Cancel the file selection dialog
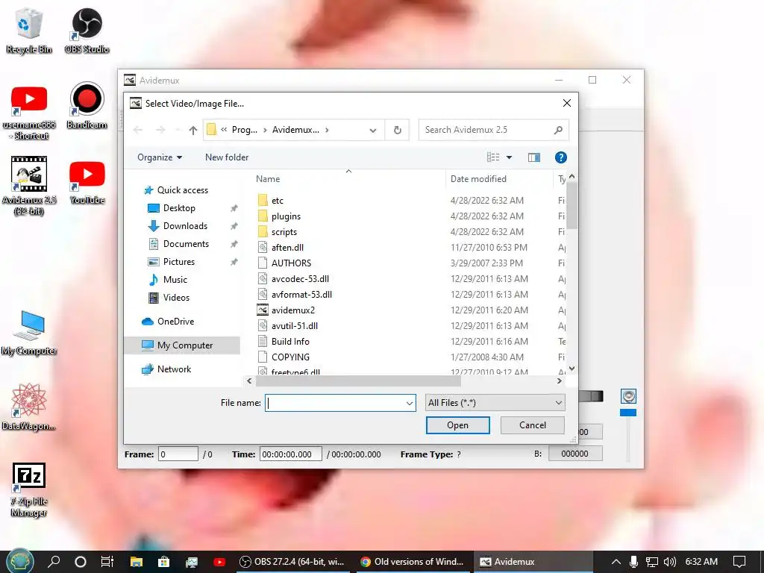Screen dimensions: 764x573 pyautogui.click(x=532, y=425)
